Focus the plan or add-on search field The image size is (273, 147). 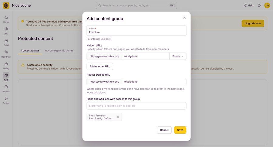tap(136, 106)
